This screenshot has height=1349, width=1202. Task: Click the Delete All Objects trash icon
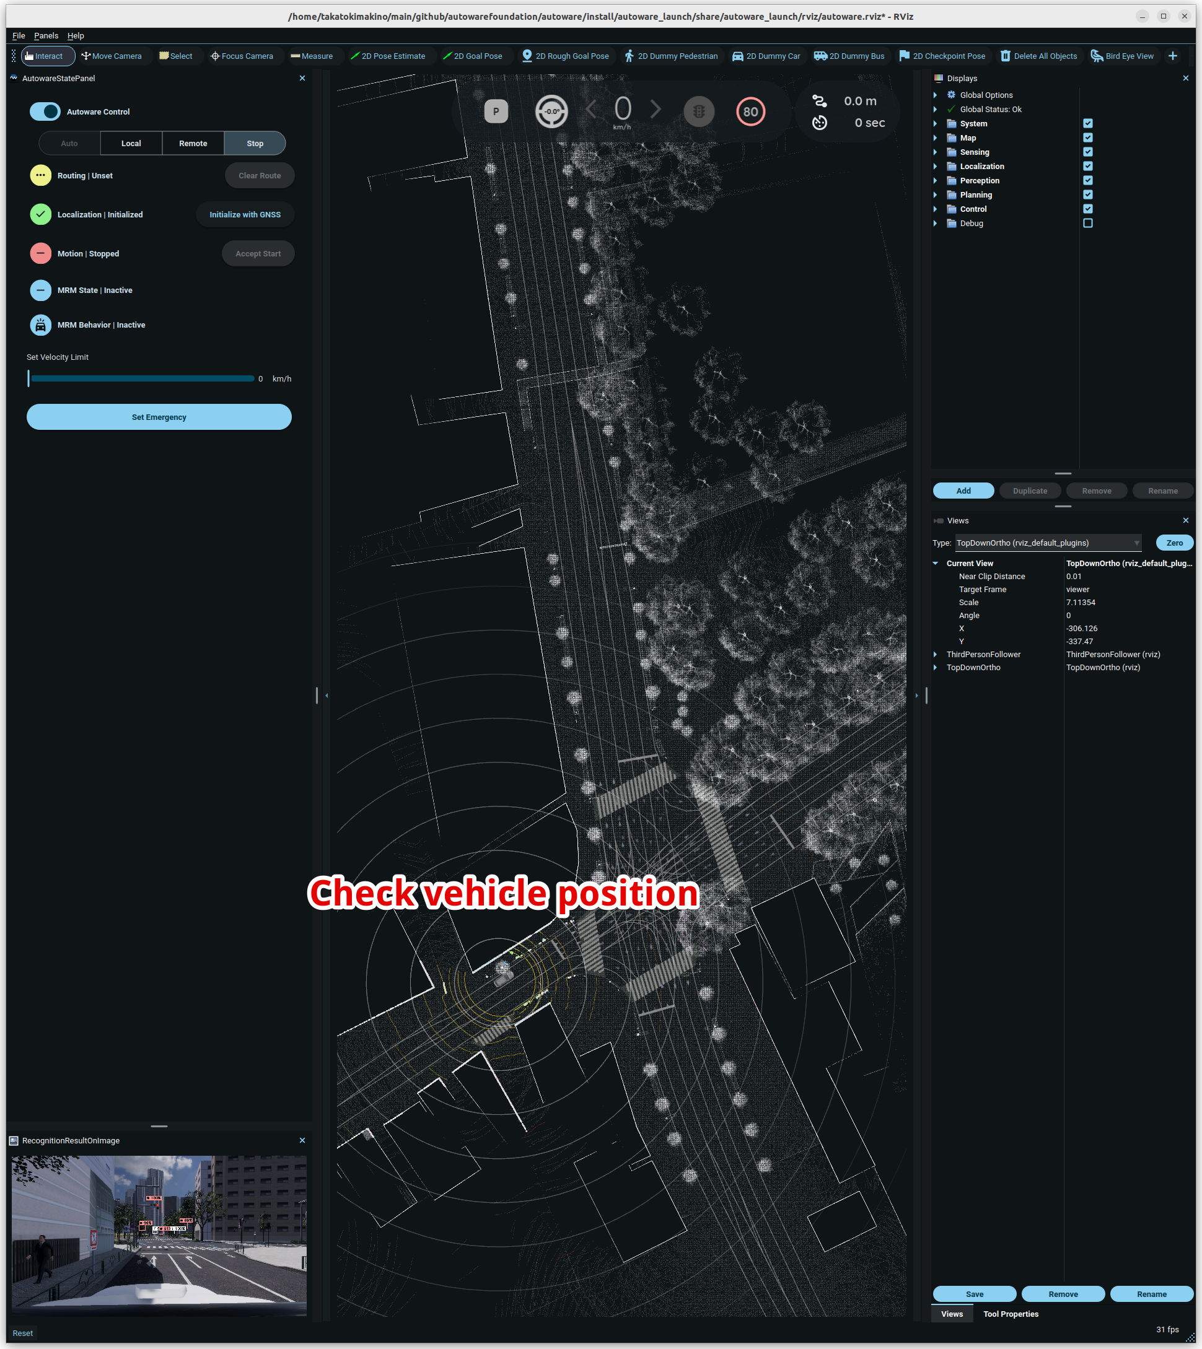[1005, 56]
